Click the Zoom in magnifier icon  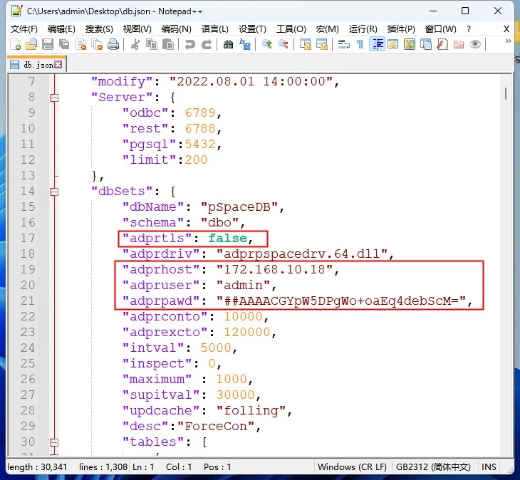[x=267, y=44]
